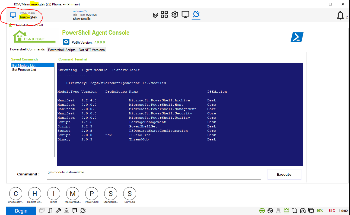Click the greyed tower status icon
Image resolution: width=350 pixels, height=215 pixels.
(x=278, y=211)
